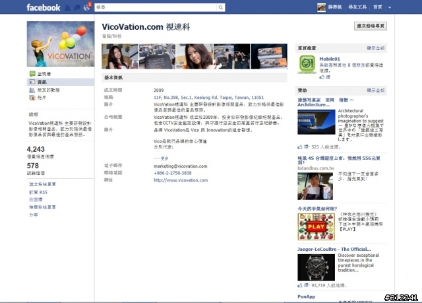
Task: Open the 朋友的動態 friend activity tab
Action: pos(48,90)
